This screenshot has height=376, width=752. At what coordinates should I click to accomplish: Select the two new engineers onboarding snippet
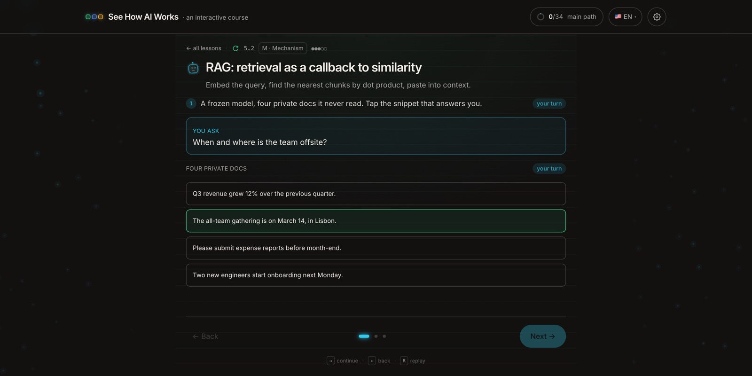tap(376, 275)
